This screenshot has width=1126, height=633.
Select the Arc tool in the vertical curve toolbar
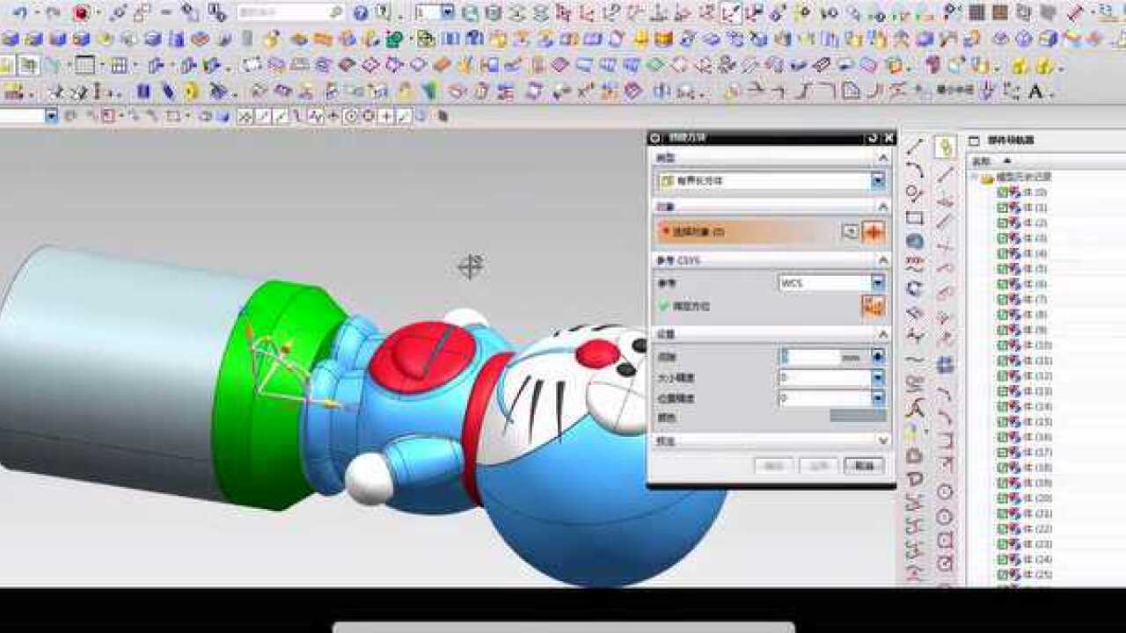pyautogui.click(x=915, y=170)
